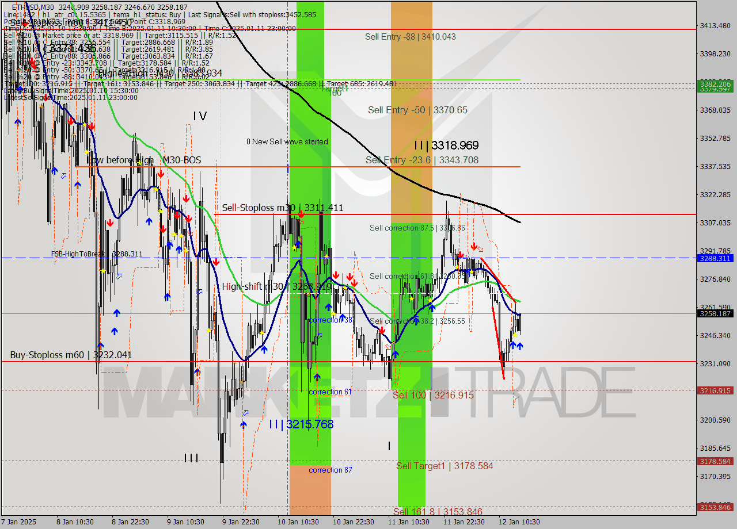Select the 'Sell Entry -88 | 3410.043' label
The height and width of the screenshot is (529, 737).
[x=411, y=37]
